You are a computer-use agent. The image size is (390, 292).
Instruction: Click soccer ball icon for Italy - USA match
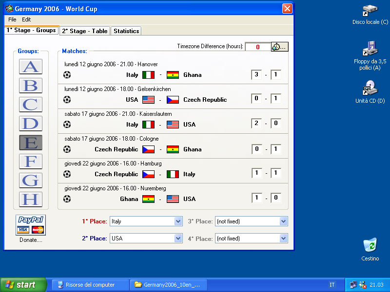pyautogui.click(x=67, y=125)
